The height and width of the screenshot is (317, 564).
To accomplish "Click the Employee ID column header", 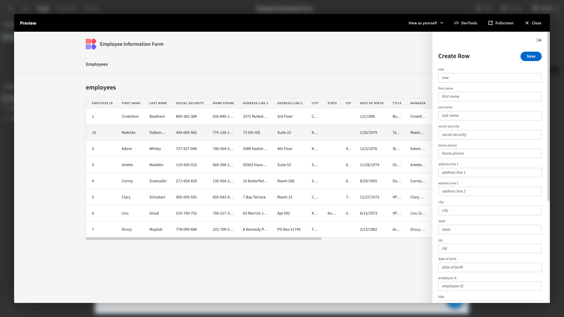I will (102, 103).
